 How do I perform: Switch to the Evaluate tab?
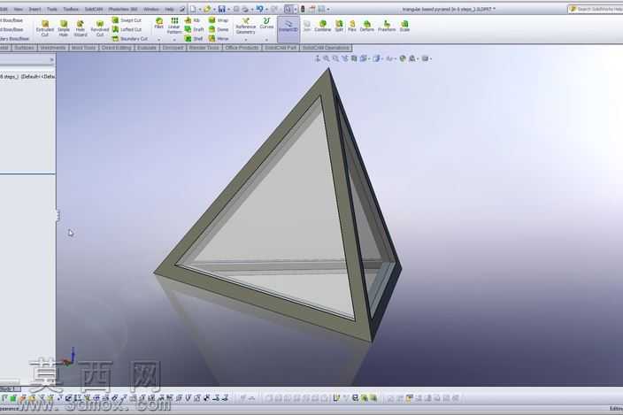(147, 48)
